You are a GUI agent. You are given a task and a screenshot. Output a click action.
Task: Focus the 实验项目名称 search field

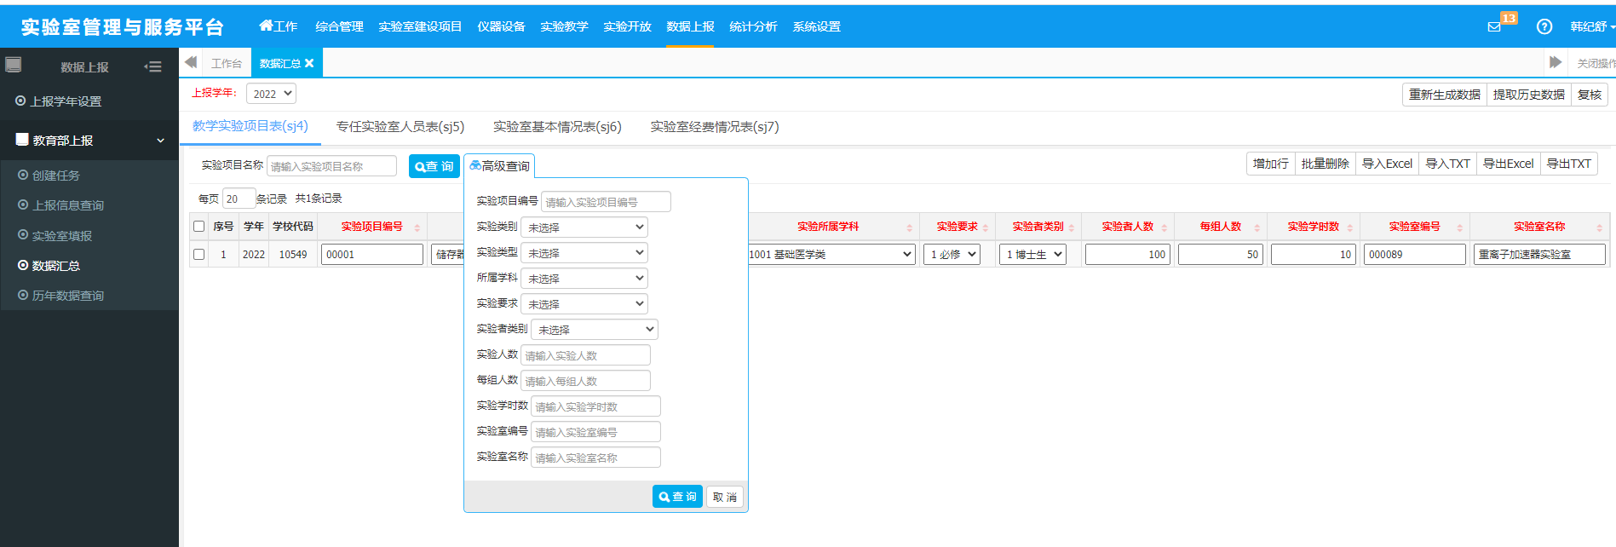(331, 166)
